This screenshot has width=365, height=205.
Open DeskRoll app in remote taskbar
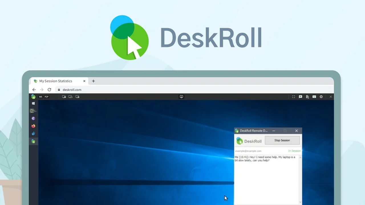(33, 141)
